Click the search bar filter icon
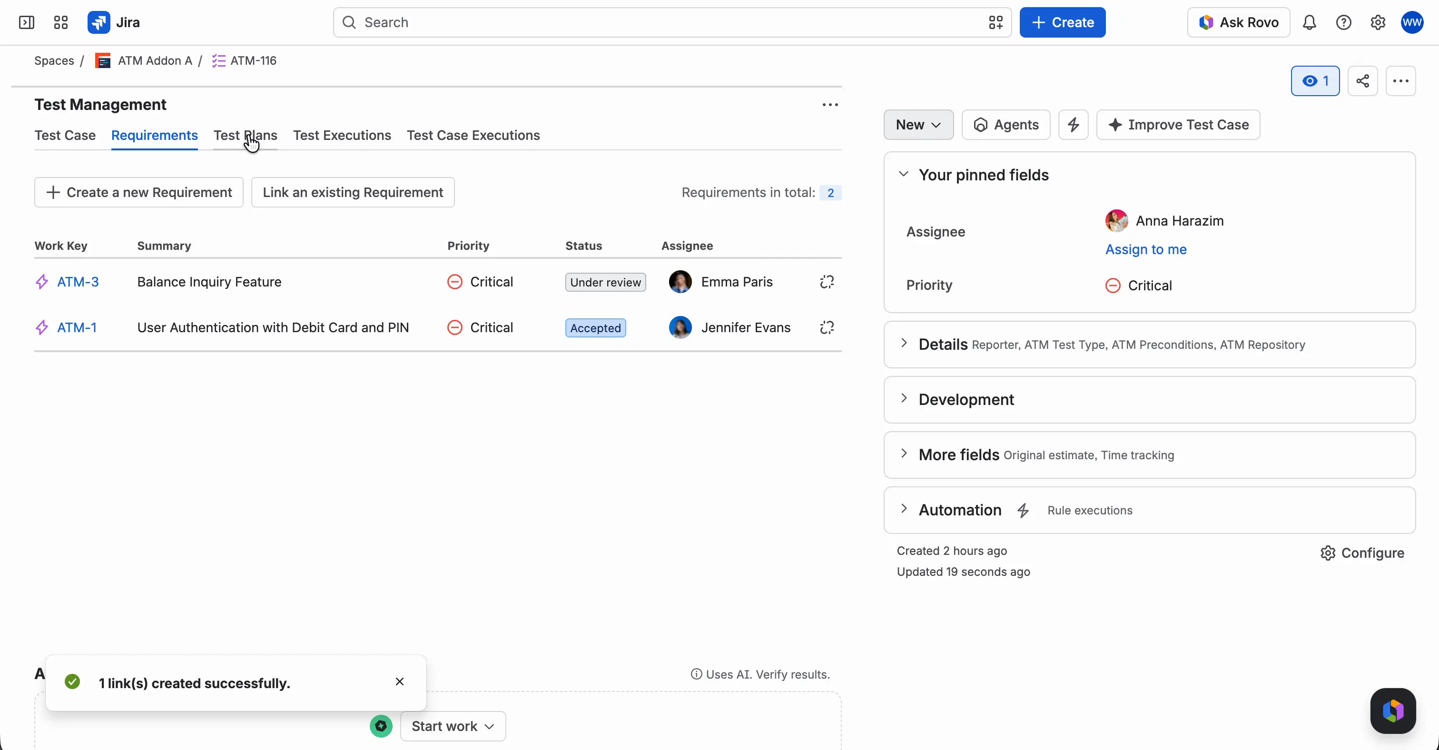Screen dimensions: 1439x750 click(x=995, y=22)
